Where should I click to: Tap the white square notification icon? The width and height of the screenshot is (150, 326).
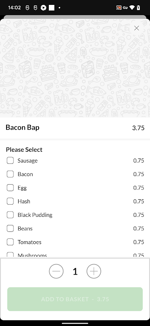coord(52,8)
